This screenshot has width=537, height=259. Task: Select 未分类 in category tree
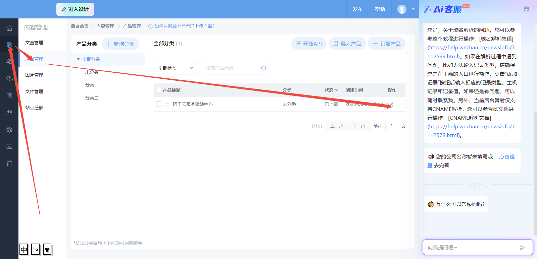pos(92,72)
